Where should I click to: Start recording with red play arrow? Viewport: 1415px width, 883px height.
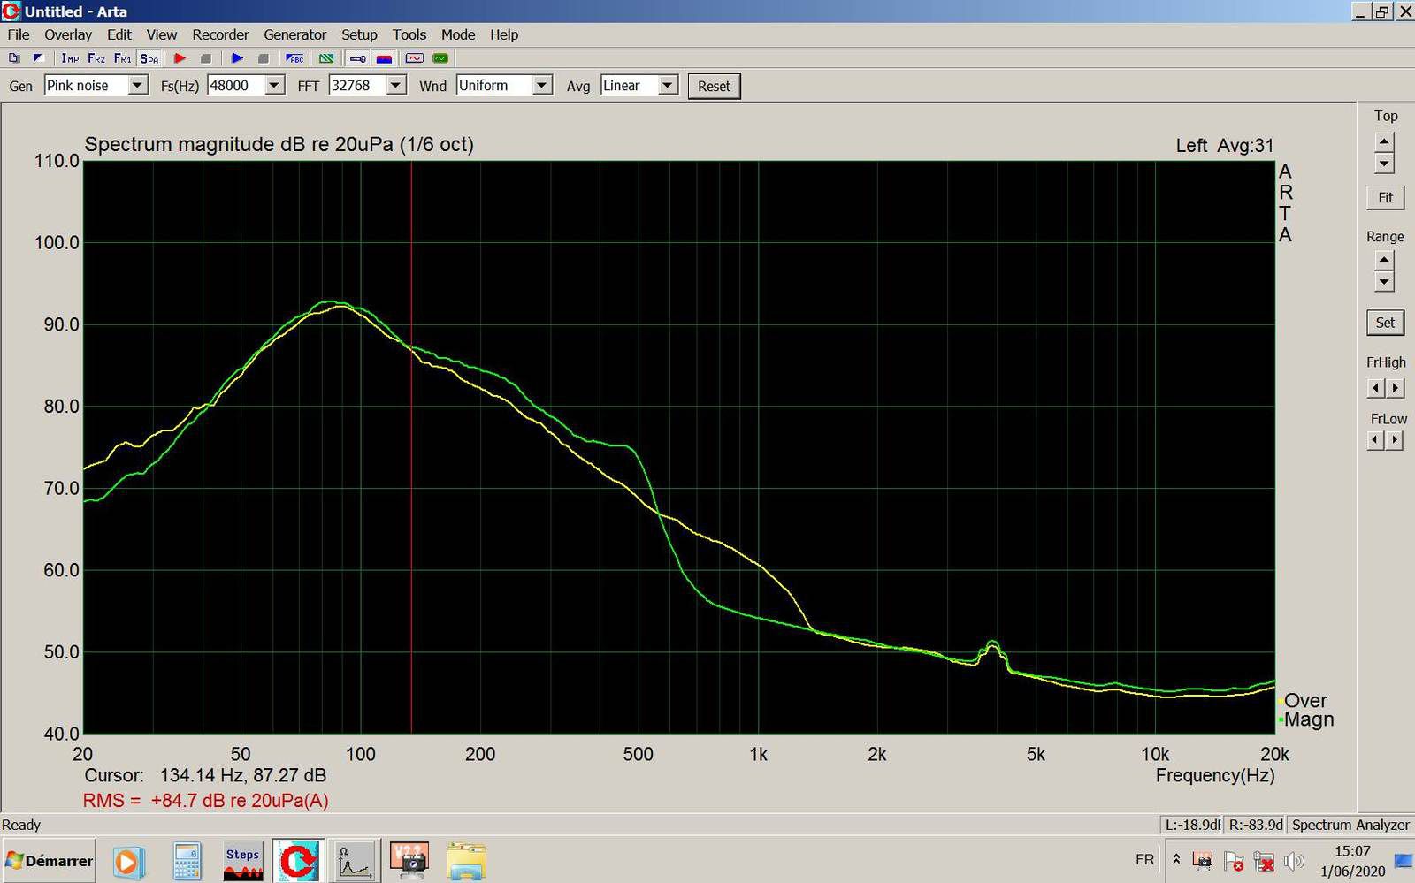[180, 58]
